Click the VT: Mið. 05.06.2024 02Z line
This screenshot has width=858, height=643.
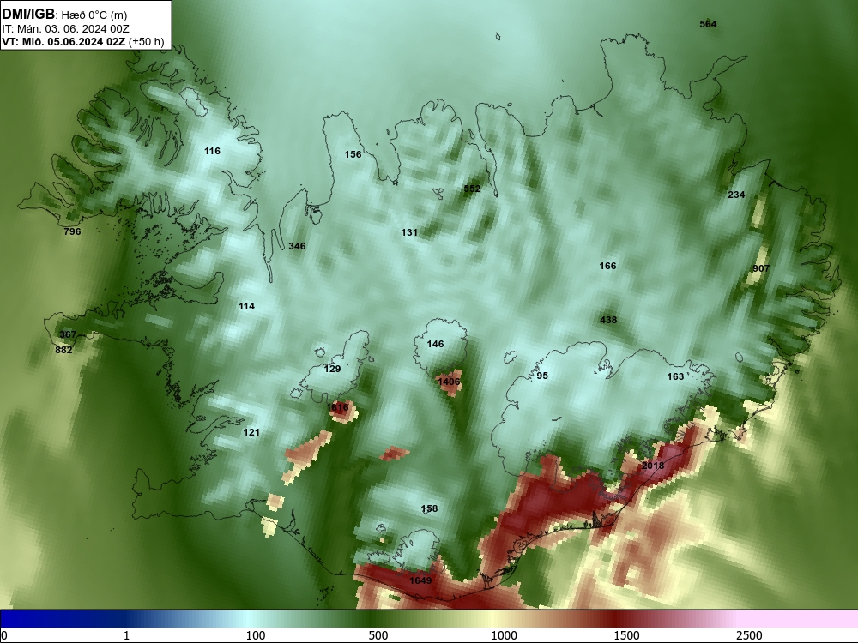(x=83, y=41)
